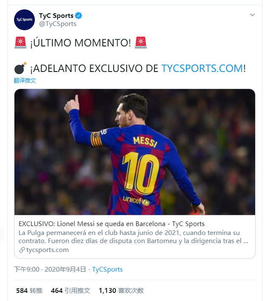The height and width of the screenshot is (301, 273).
Task: Open the tycsports.com card domain link
Action: [x=47, y=250]
